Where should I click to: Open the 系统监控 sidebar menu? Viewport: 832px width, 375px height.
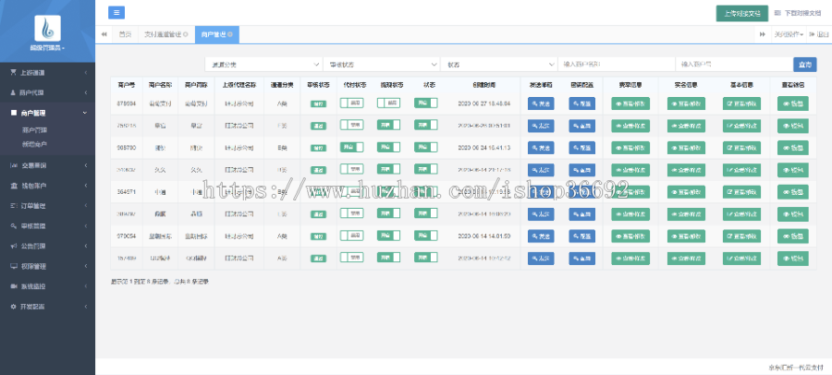[x=46, y=287]
